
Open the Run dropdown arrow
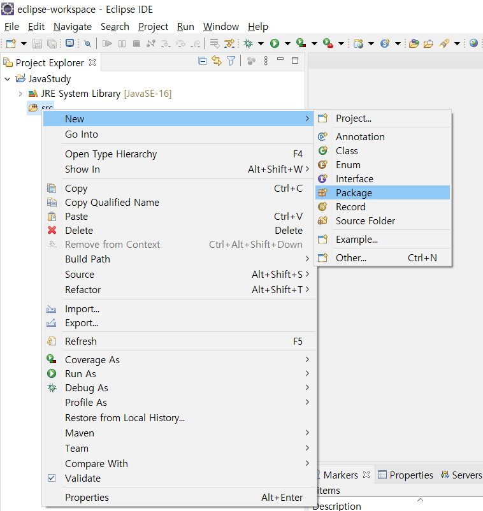[287, 43]
